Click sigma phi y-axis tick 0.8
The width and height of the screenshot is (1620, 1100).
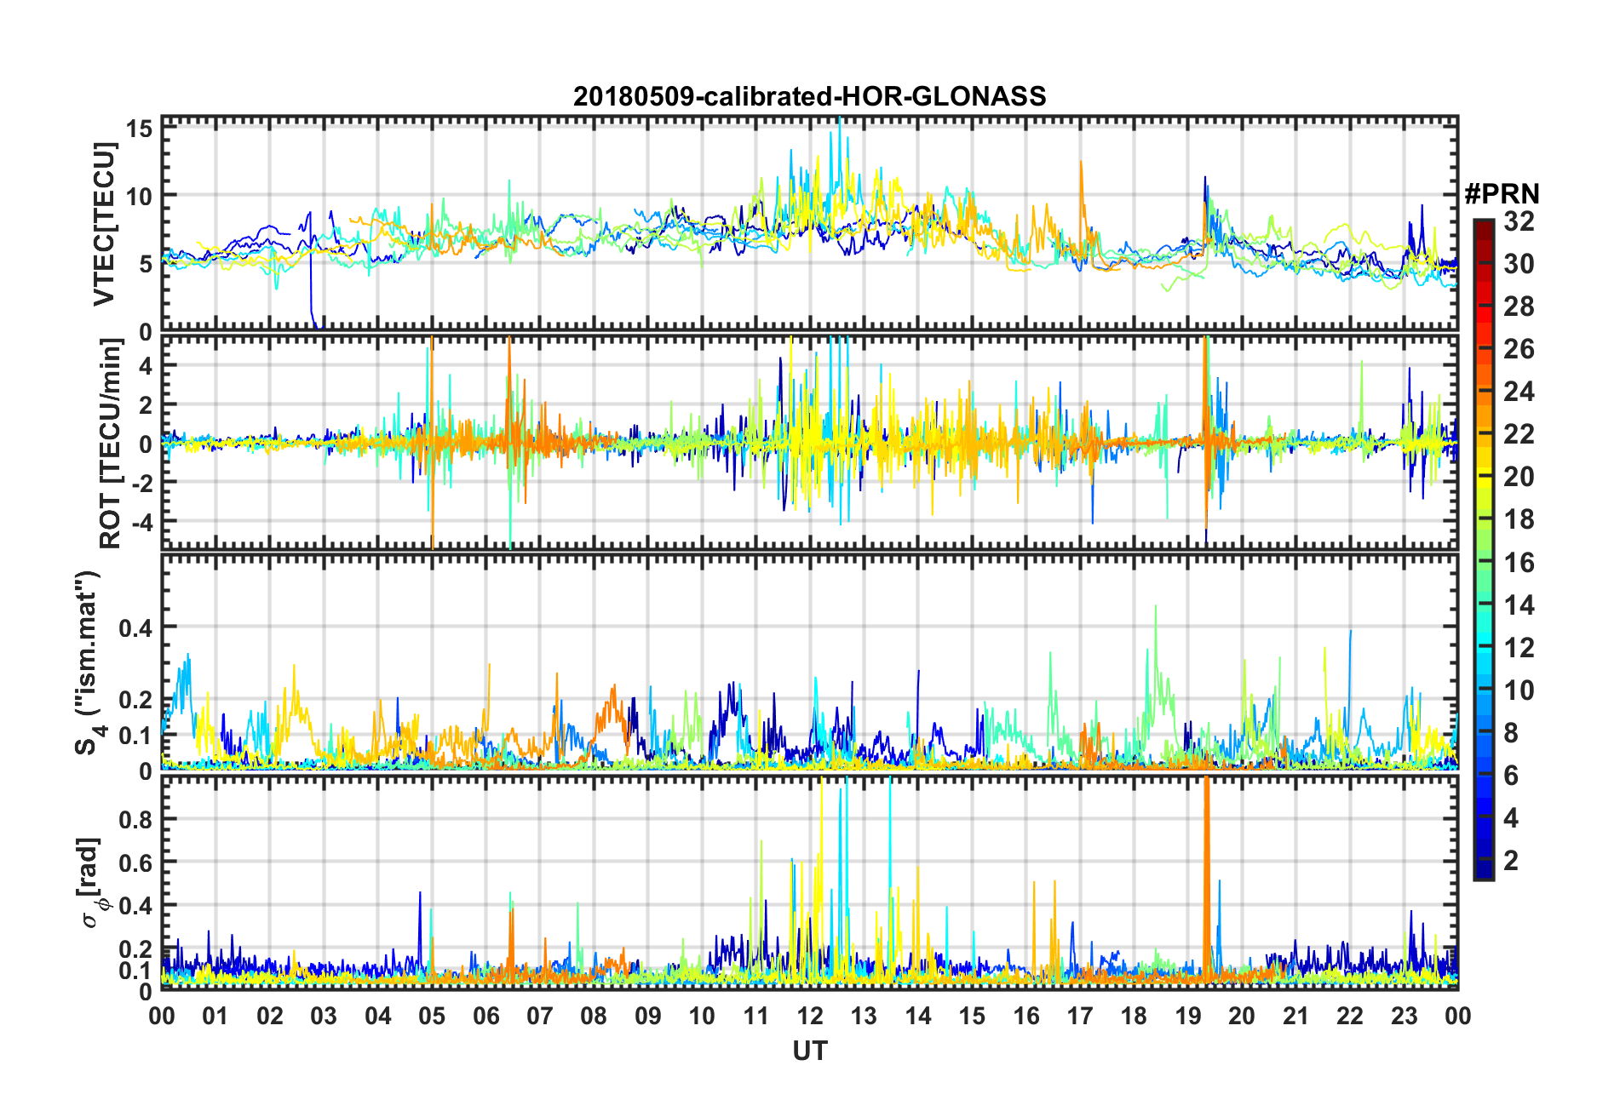click(136, 820)
